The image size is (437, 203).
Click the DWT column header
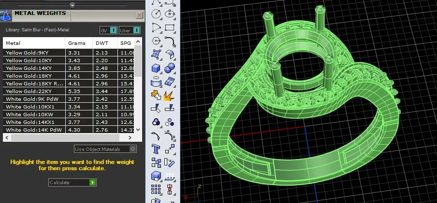click(105, 43)
